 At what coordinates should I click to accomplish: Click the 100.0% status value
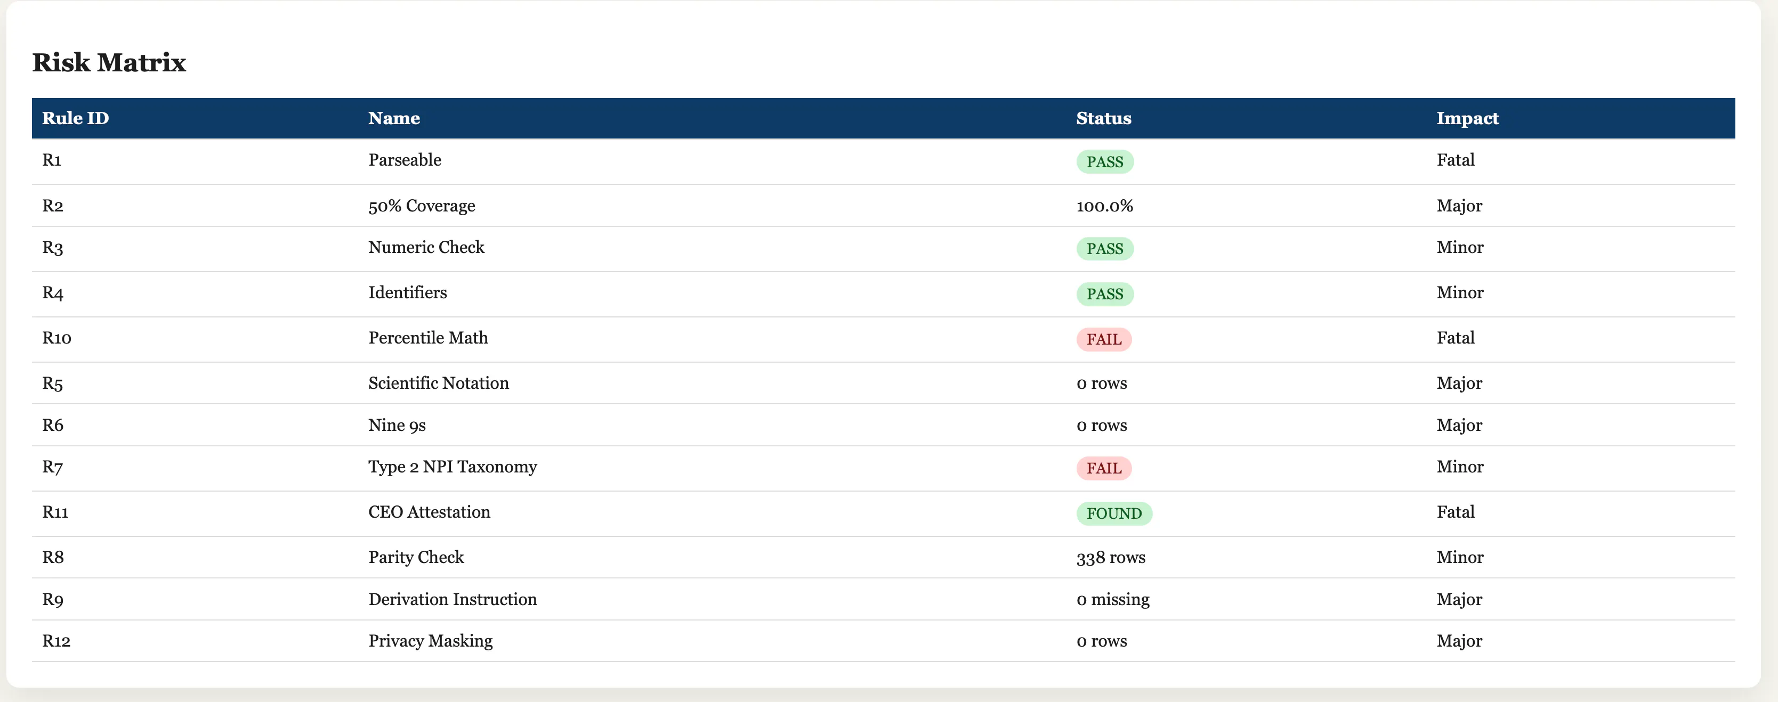(x=1104, y=206)
